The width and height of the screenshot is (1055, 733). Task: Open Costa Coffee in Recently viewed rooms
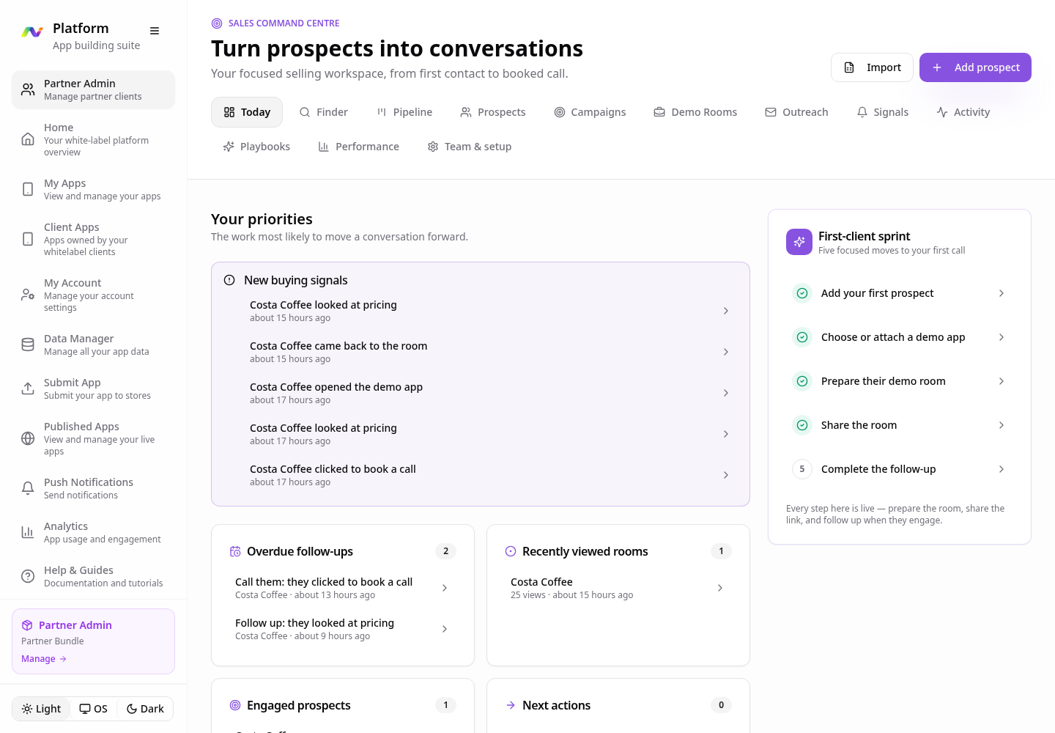(x=618, y=588)
